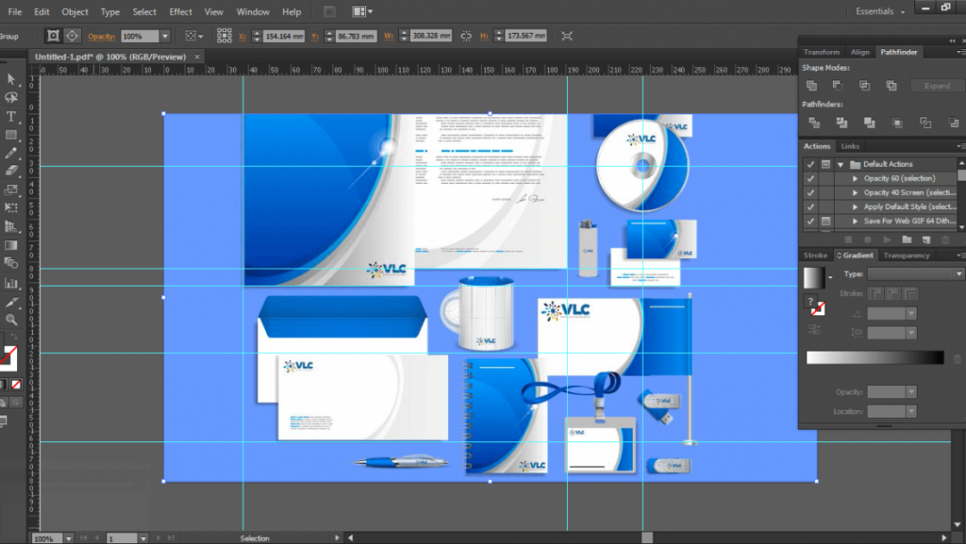966x544 pixels.
Task: Switch to the Transparency tab
Action: [906, 256]
